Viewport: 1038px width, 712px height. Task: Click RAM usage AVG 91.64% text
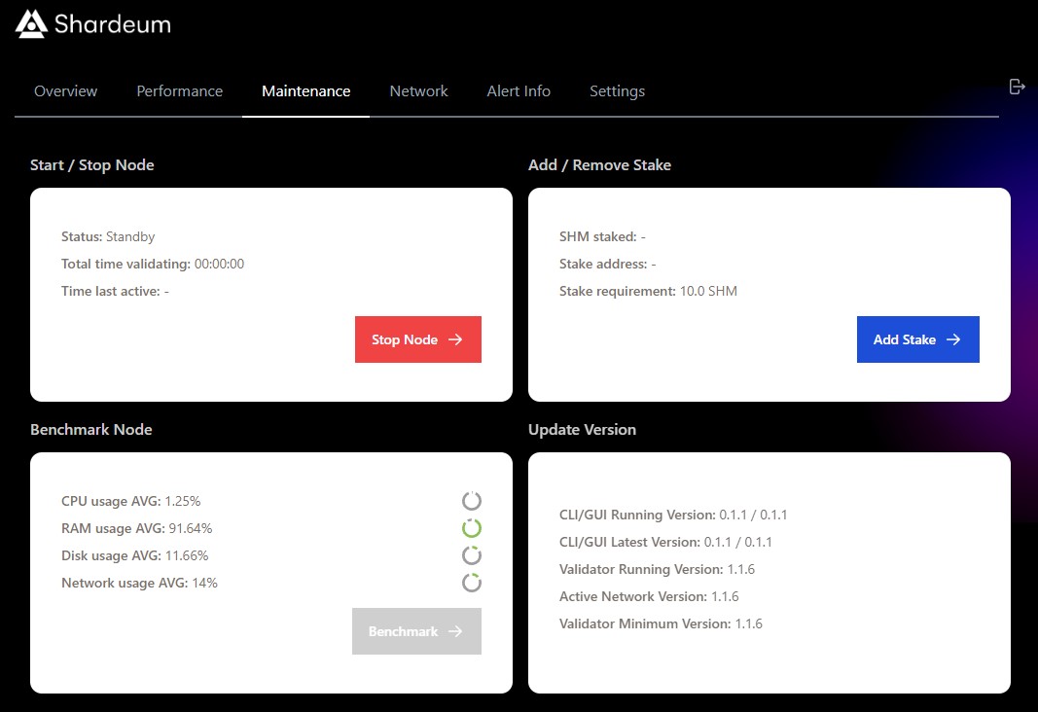point(136,528)
